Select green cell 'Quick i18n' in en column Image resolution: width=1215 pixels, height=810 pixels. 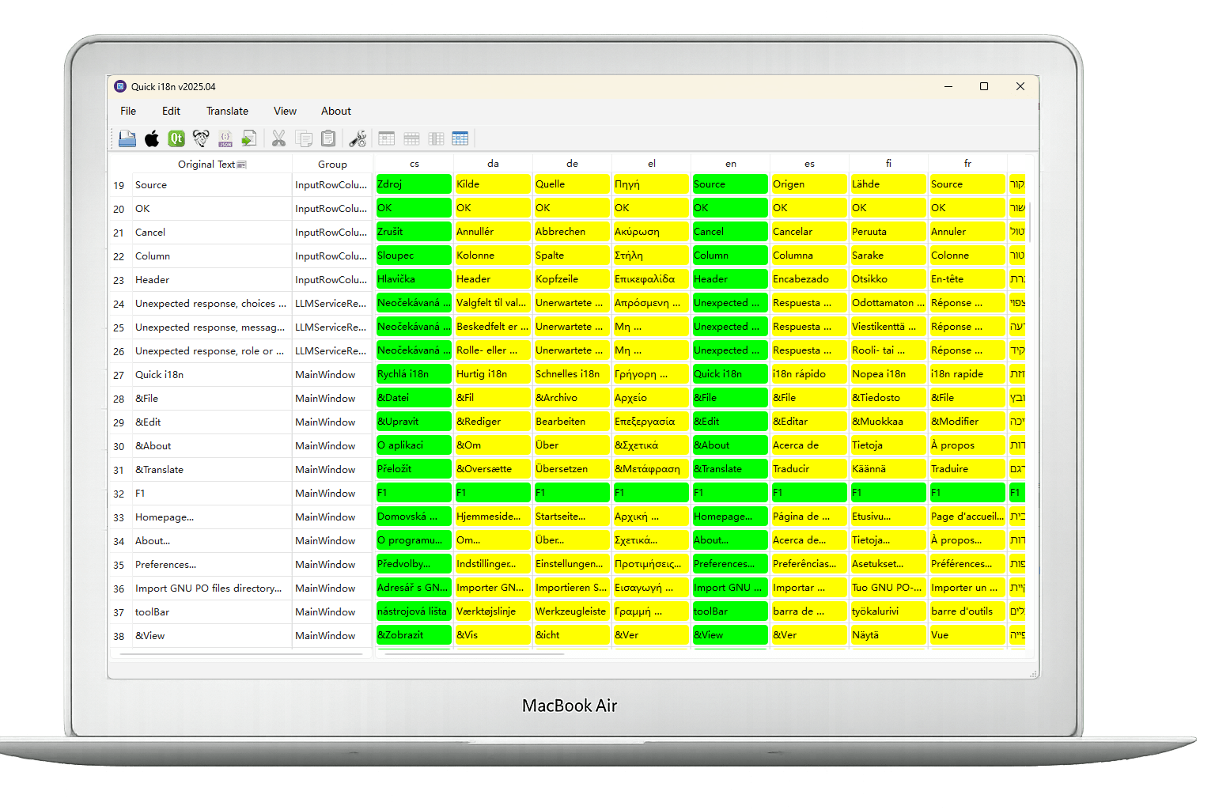tap(730, 374)
